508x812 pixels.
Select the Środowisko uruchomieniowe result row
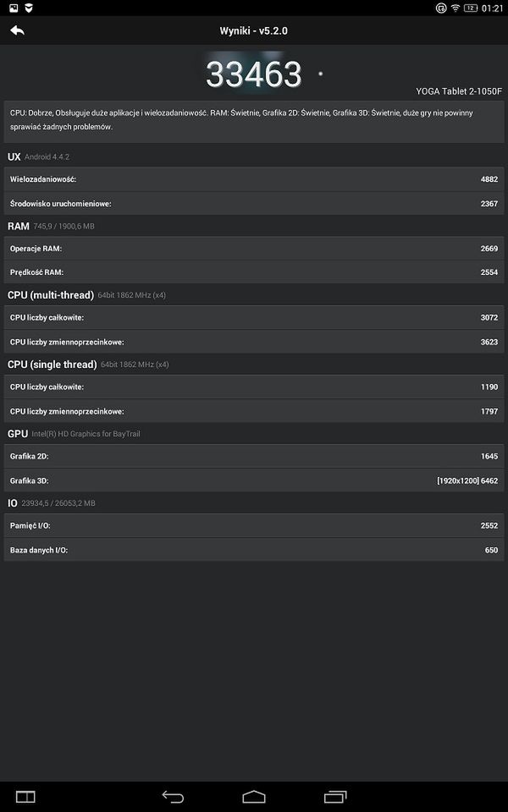click(254, 203)
